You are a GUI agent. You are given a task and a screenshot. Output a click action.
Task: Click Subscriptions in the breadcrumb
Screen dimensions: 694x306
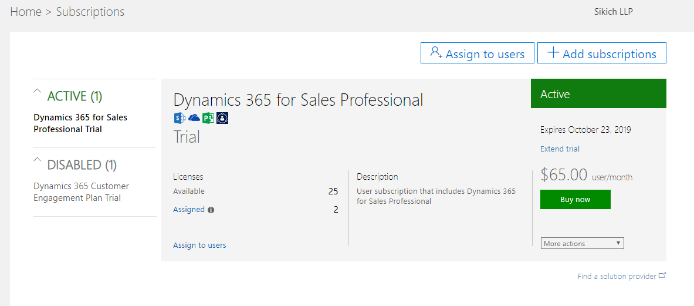click(90, 12)
